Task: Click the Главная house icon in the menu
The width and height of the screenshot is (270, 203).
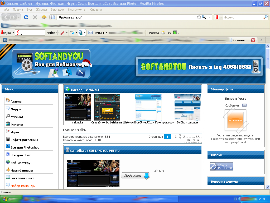Action: coord(8,100)
